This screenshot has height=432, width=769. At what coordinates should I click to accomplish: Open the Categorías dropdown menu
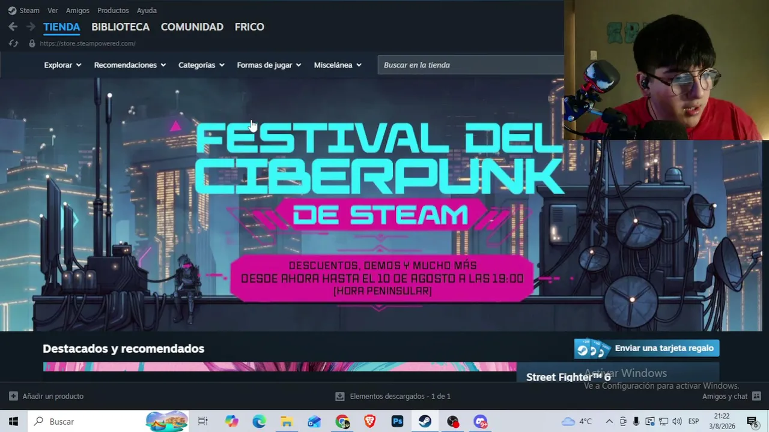tap(201, 65)
